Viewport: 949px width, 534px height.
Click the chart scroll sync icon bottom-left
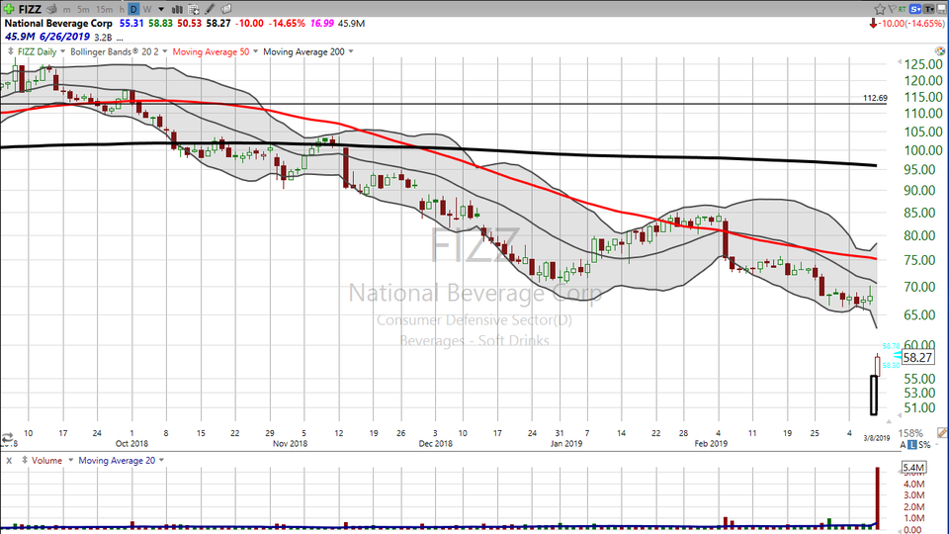(8, 438)
